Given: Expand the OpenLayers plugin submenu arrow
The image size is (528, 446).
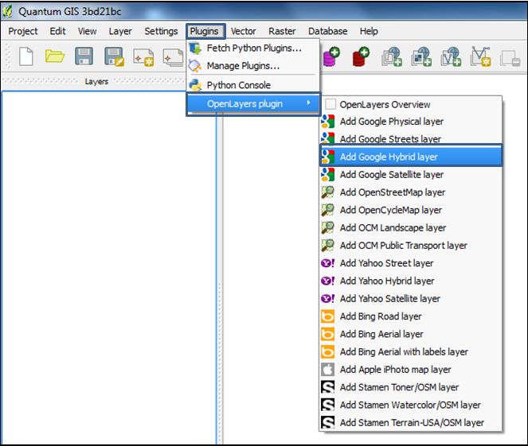Looking at the screenshot, I should pyautogui.click(x=308, y=103).
